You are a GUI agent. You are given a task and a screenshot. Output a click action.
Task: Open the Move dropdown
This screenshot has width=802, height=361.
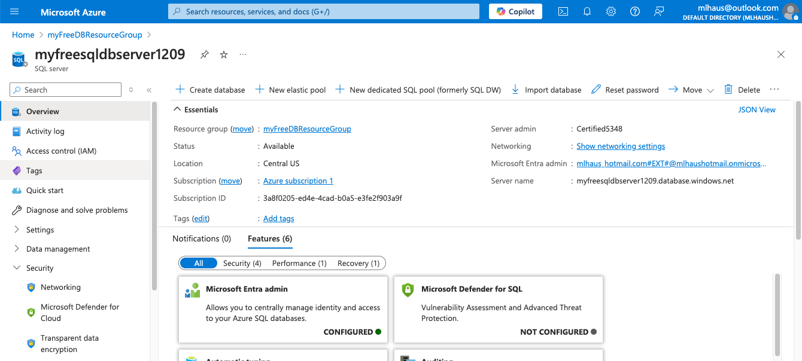pyautogui.click(x=691, y=90)
